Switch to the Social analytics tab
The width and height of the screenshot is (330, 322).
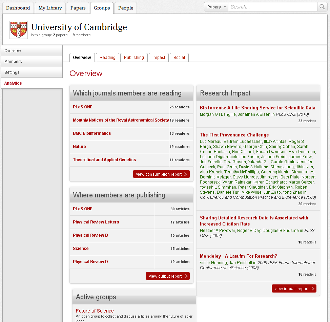[x=179, y=58]
